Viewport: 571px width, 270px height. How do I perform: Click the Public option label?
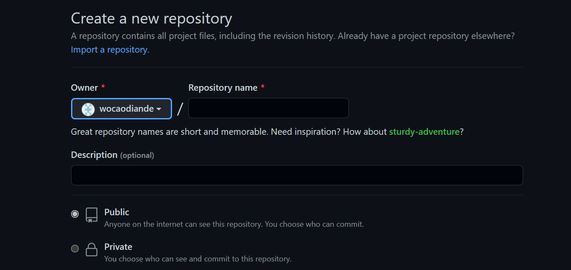(116, 212)
